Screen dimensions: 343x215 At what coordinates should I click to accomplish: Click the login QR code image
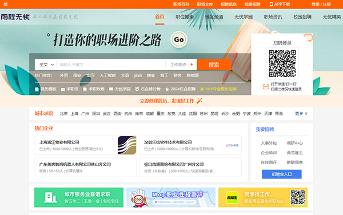click(282, 63)
